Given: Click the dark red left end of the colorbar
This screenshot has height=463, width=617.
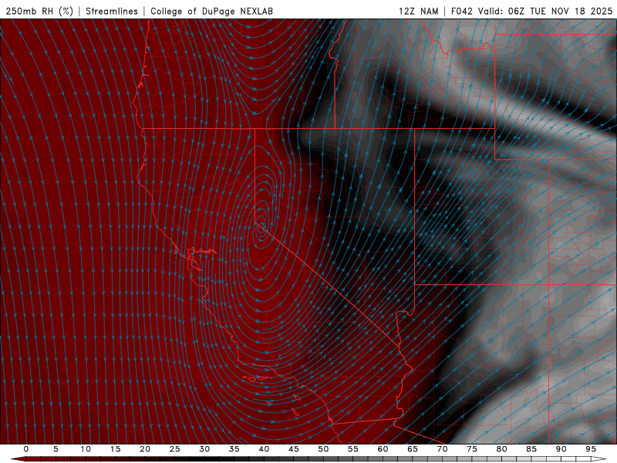Looking at the screenshot, I should (x=18, y=459).
